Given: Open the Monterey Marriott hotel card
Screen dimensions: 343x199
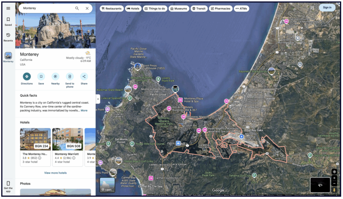Looking at the screenshot, I should 67,147.
